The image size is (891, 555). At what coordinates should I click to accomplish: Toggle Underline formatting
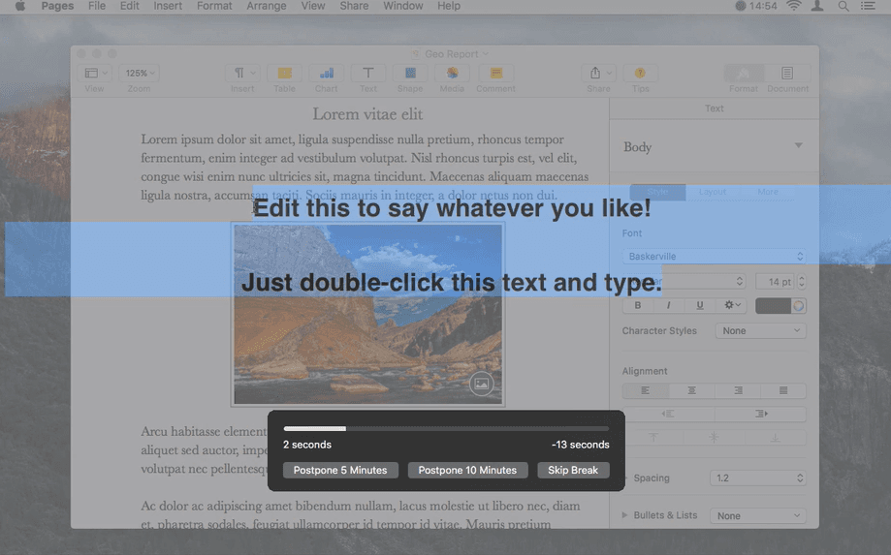tap(699, 305)
